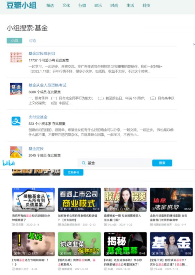
Task: Open the 时尚 category in navigation
Action: coord(114,6)
